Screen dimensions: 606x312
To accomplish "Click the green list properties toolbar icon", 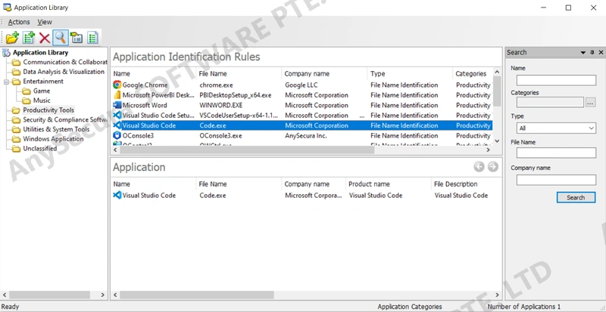I will 92,38.
